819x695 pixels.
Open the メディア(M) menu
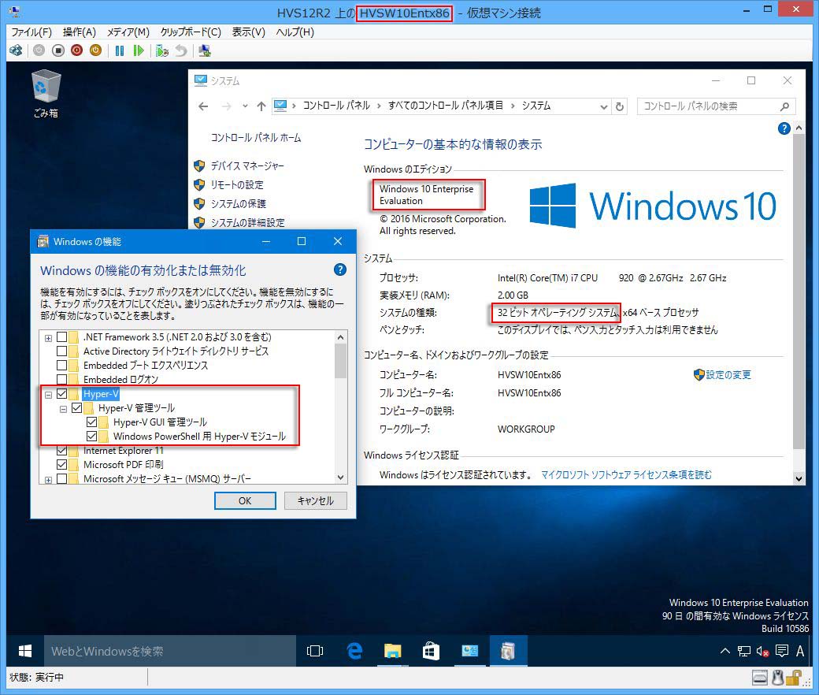tap(128, 32)
